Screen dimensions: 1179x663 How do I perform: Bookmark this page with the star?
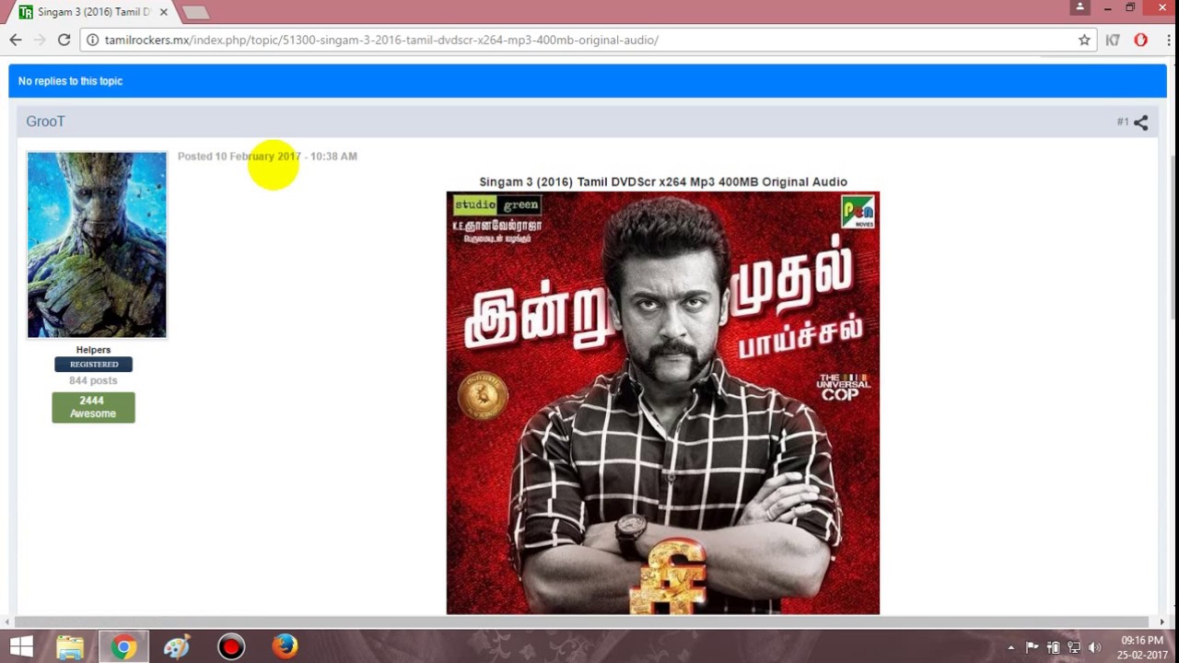coord(1084,40)
